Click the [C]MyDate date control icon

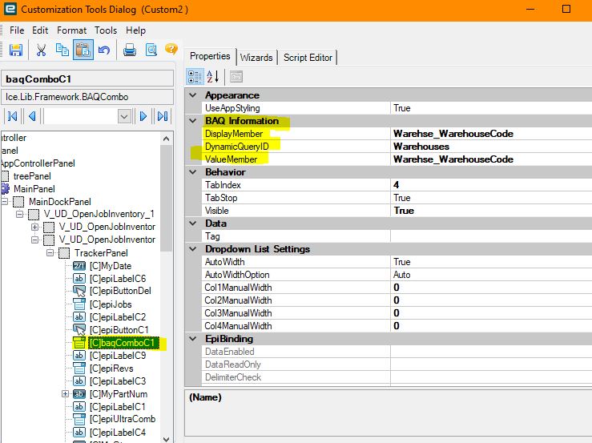79,266
